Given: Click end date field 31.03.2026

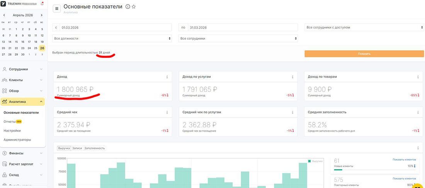Looking at the screenshot, I should tap(243, 27).
